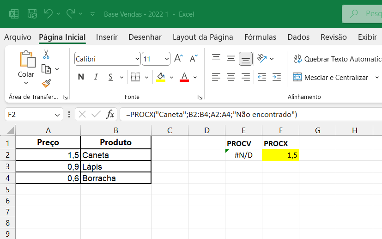Align text to middle vertically
Image resolution: width=382 pixels, height=239 pixels.
pos(231,59)
